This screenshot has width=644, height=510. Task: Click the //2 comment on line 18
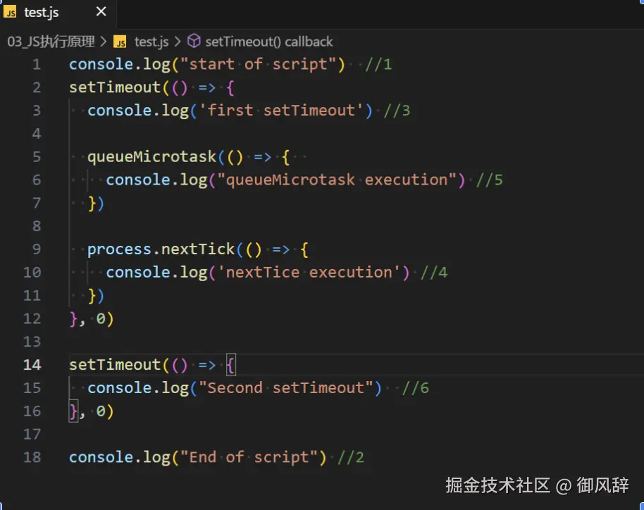[x=350, y=457]
